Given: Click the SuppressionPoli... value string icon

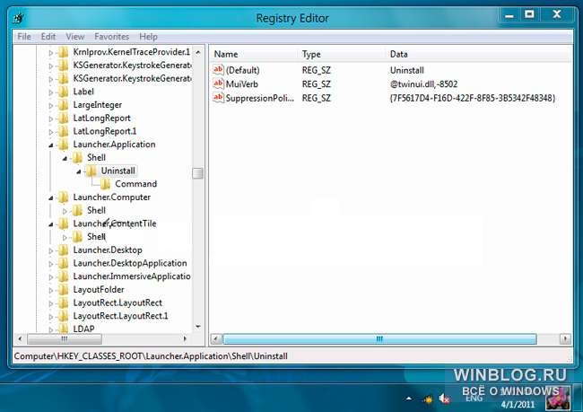Looking at the screenshot, I should (x=218, y=98).
